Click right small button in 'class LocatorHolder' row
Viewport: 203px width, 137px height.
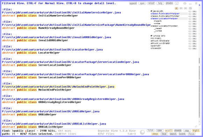194,26
